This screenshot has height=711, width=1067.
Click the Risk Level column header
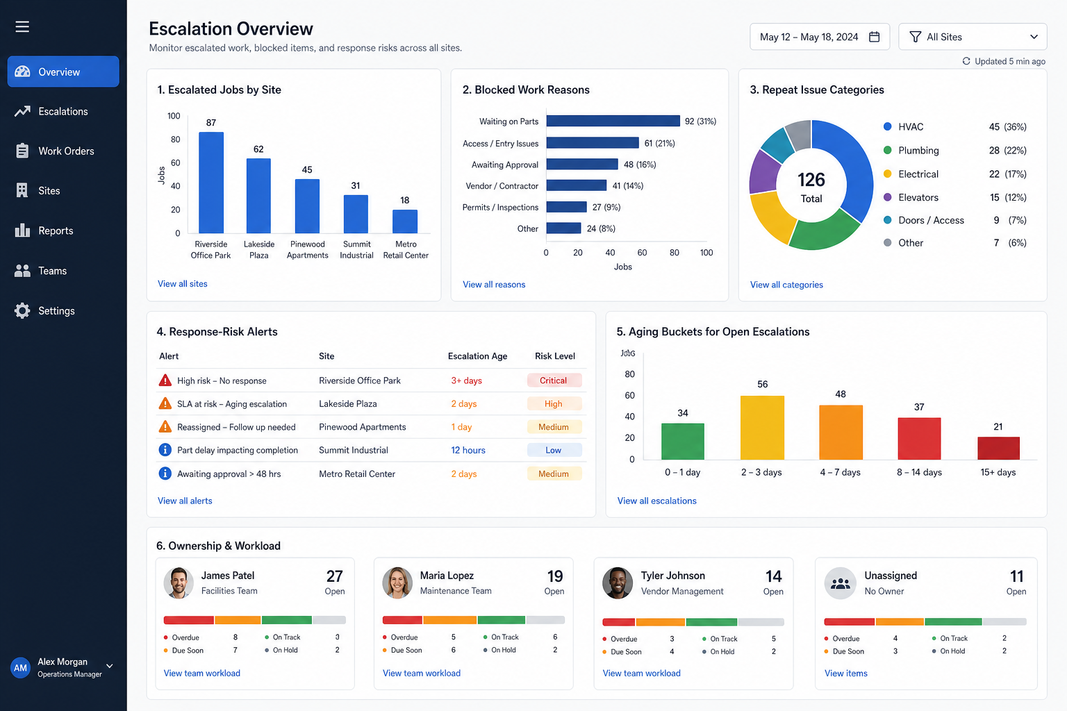555,356
